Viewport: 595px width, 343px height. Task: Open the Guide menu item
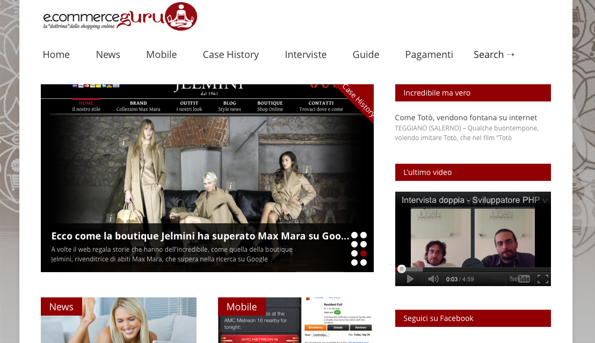pos(366,55)
